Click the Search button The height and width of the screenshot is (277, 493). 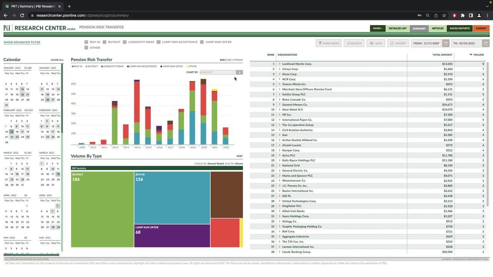coord(354,43)
